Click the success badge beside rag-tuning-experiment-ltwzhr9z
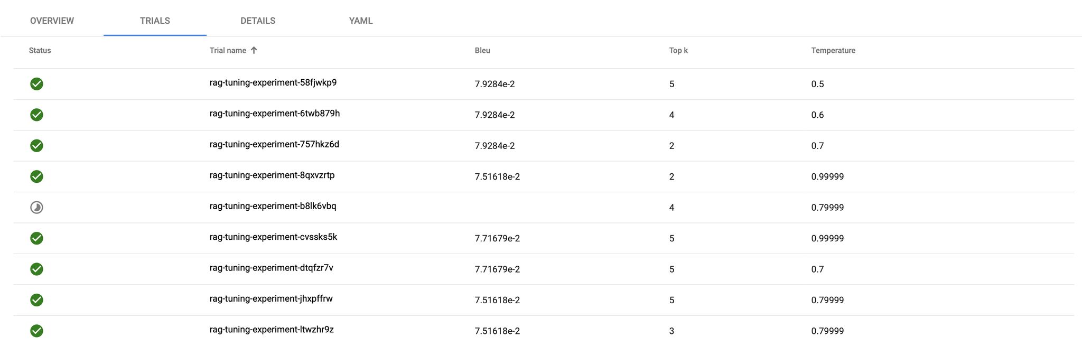1082x346 pixels. pos(36,331)
